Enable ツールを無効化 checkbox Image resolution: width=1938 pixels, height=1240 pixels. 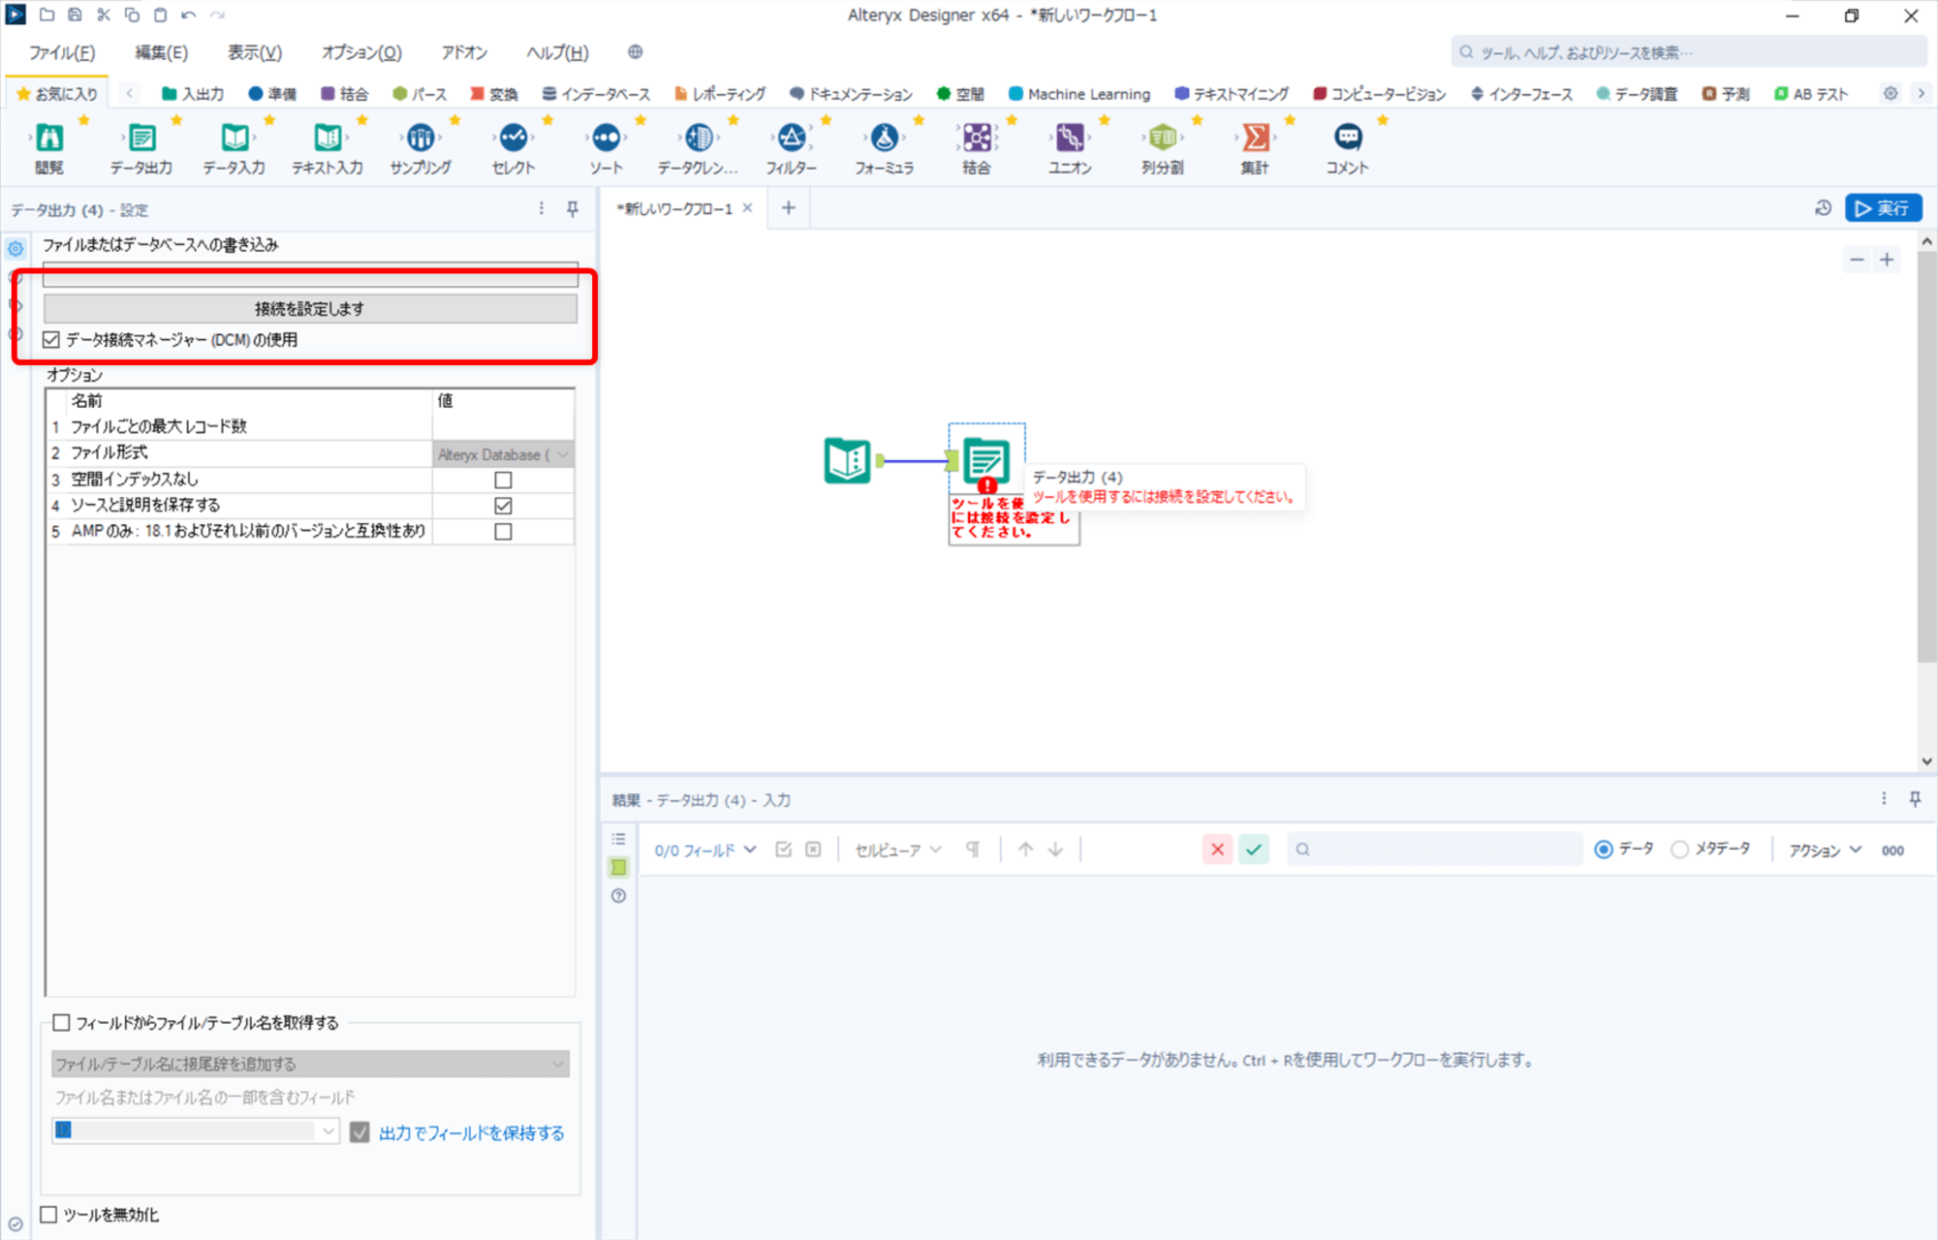click(x=49, y=1215)
